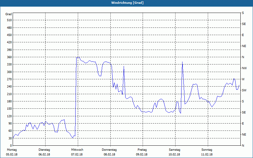
Task: Select the 'NW' compass direction label
Action: click(244, 68)
